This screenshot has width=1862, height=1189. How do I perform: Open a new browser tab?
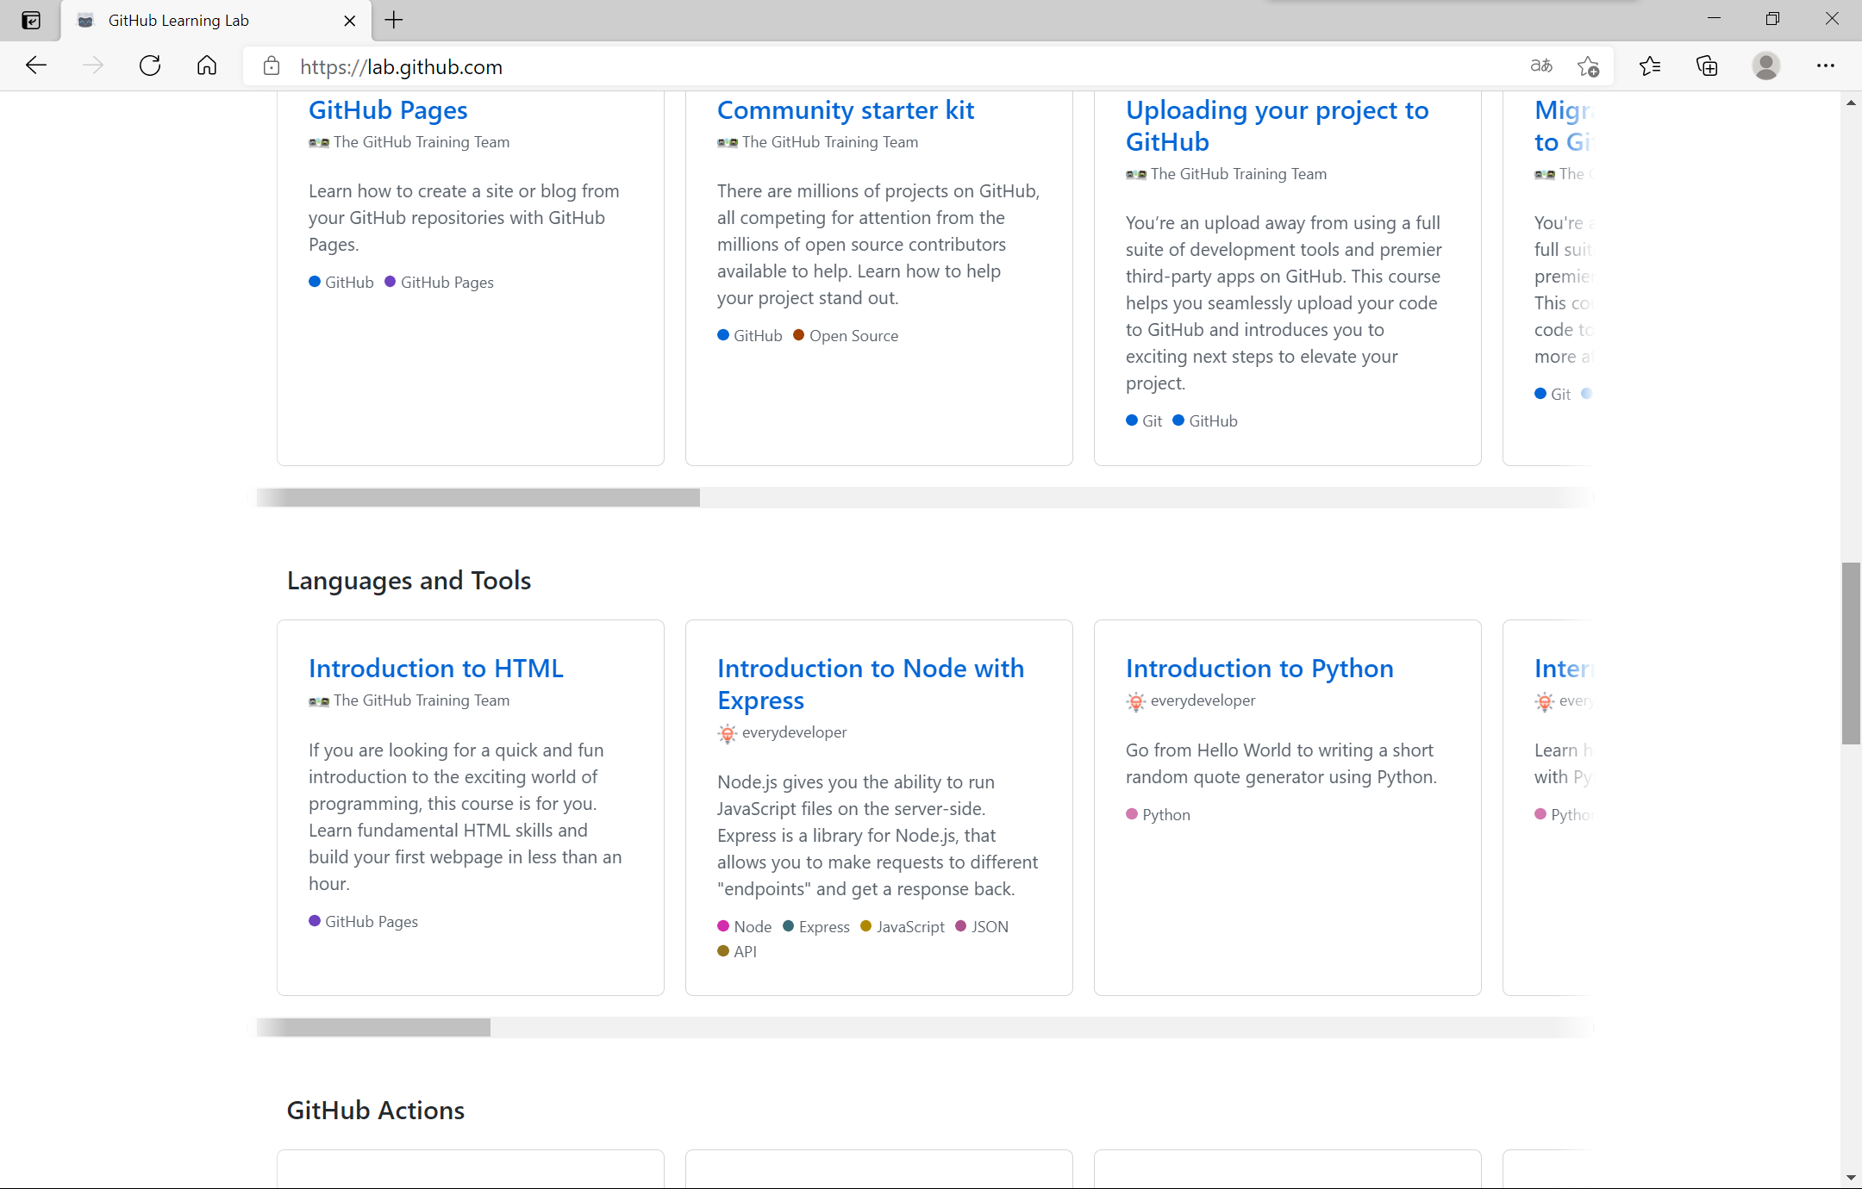pyautogui.click(x=394, y=20)
